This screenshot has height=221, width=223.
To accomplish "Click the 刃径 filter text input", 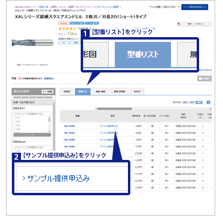I will 32,114.
